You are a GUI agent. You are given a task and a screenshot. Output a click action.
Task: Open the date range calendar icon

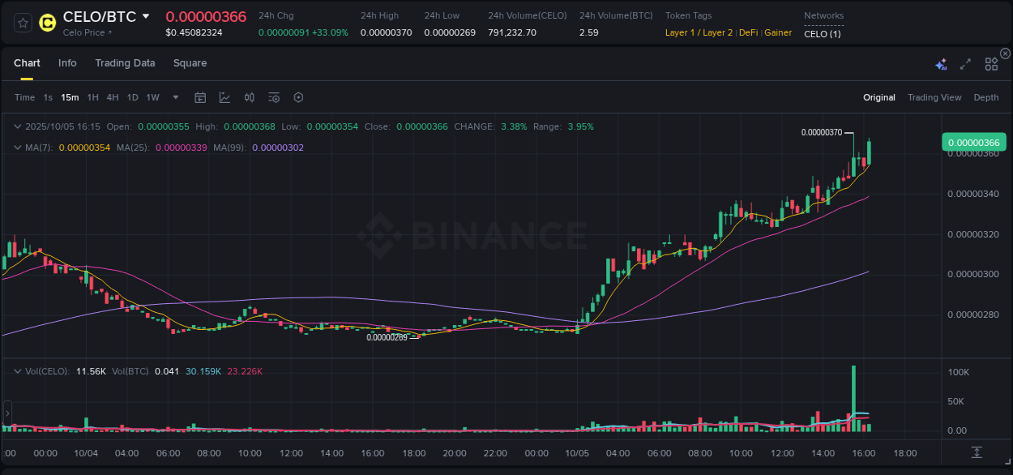click(x=200, y=96)
